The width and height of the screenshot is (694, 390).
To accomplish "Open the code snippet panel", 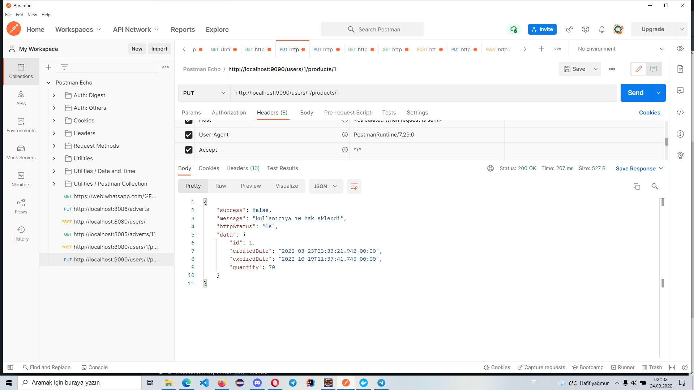I will 680,112.
